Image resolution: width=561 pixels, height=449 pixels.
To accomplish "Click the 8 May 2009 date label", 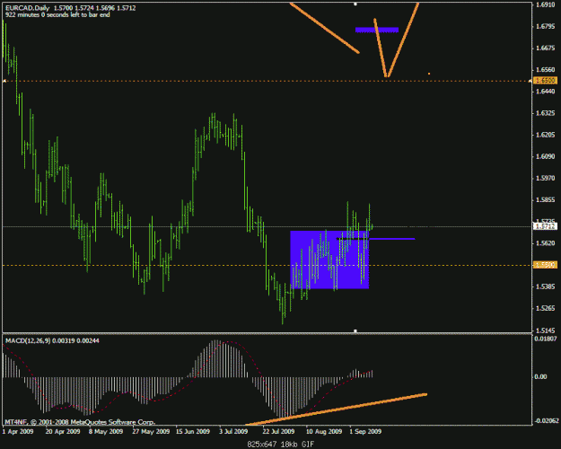I will click(106, 431).
